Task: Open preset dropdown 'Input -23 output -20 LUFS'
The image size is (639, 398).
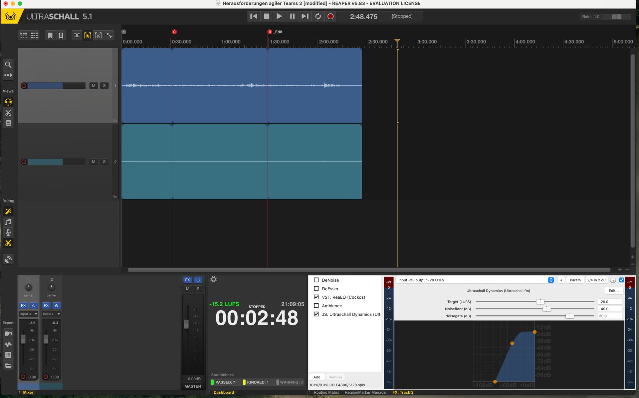Action: pos(475,280)
